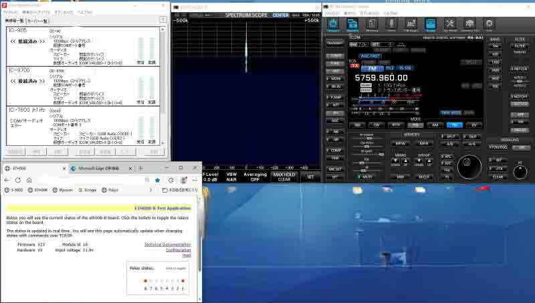The image size is (535, 303).
Task: Click the IC-9700 radio entry row
Action: click(83, 86)
